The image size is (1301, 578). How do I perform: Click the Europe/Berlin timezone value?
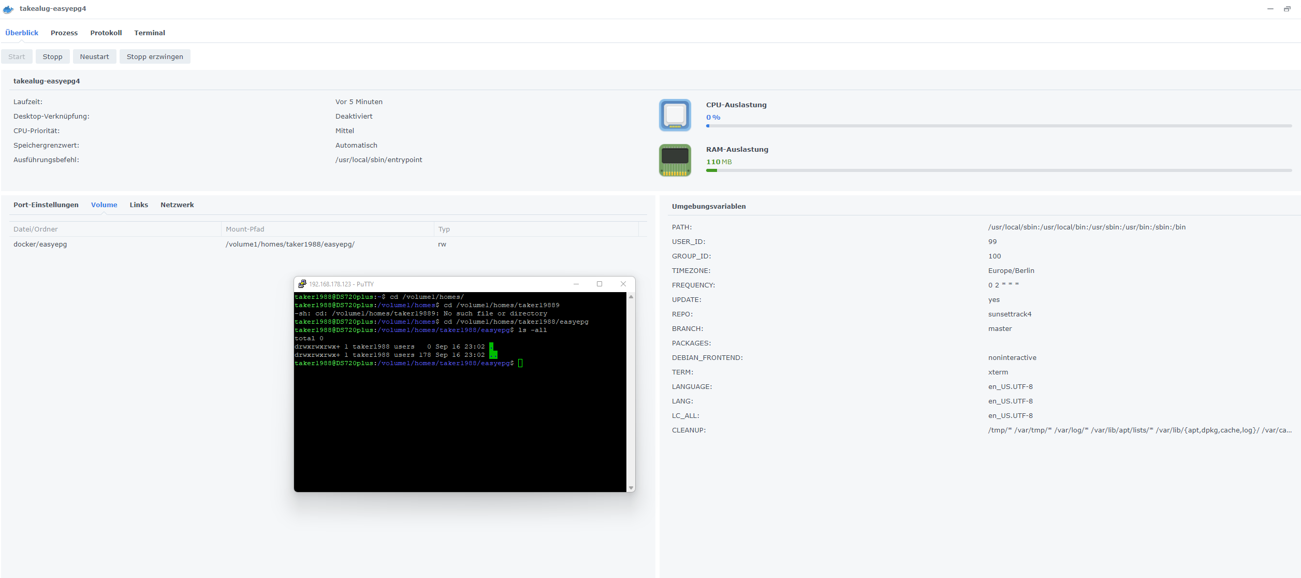(x=1011, y=270)
